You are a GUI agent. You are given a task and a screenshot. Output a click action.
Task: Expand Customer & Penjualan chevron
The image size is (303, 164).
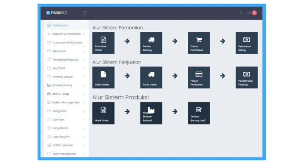pos(84,47)
